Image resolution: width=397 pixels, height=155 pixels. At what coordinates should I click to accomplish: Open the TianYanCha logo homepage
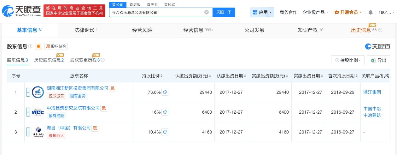click(21, 11)
